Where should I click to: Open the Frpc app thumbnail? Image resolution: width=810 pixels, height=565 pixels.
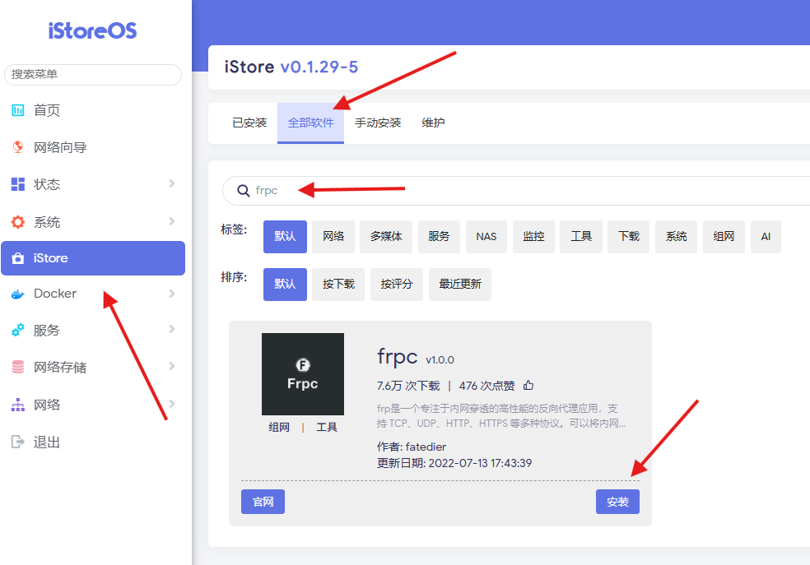coord(303,374)
